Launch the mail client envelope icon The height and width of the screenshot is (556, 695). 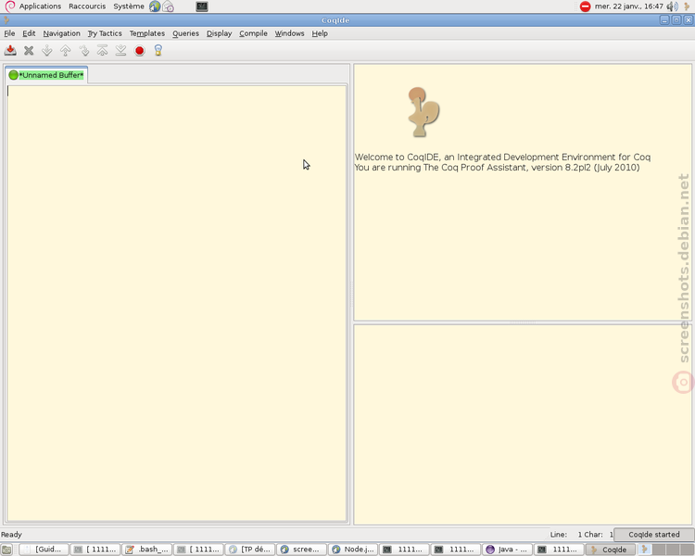point(169,6)
